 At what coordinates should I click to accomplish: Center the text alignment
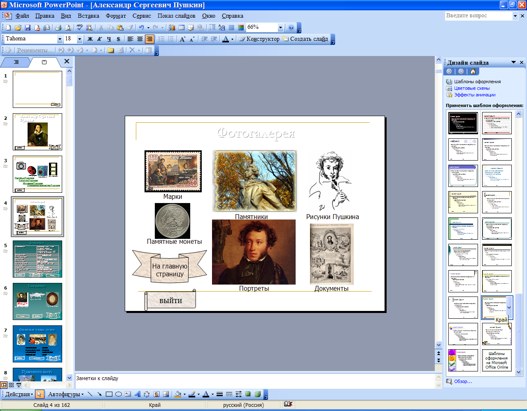tap(140, 39)
